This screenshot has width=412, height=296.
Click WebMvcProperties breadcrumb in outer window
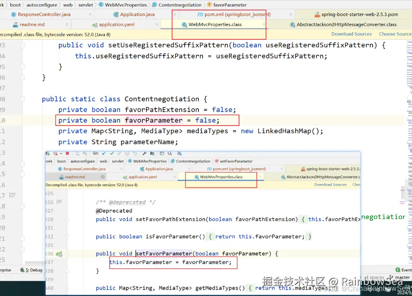[x=123, y=5]
